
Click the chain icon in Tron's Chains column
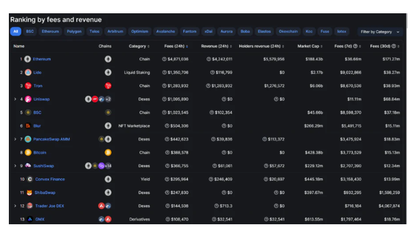click(x=108, y=86)
